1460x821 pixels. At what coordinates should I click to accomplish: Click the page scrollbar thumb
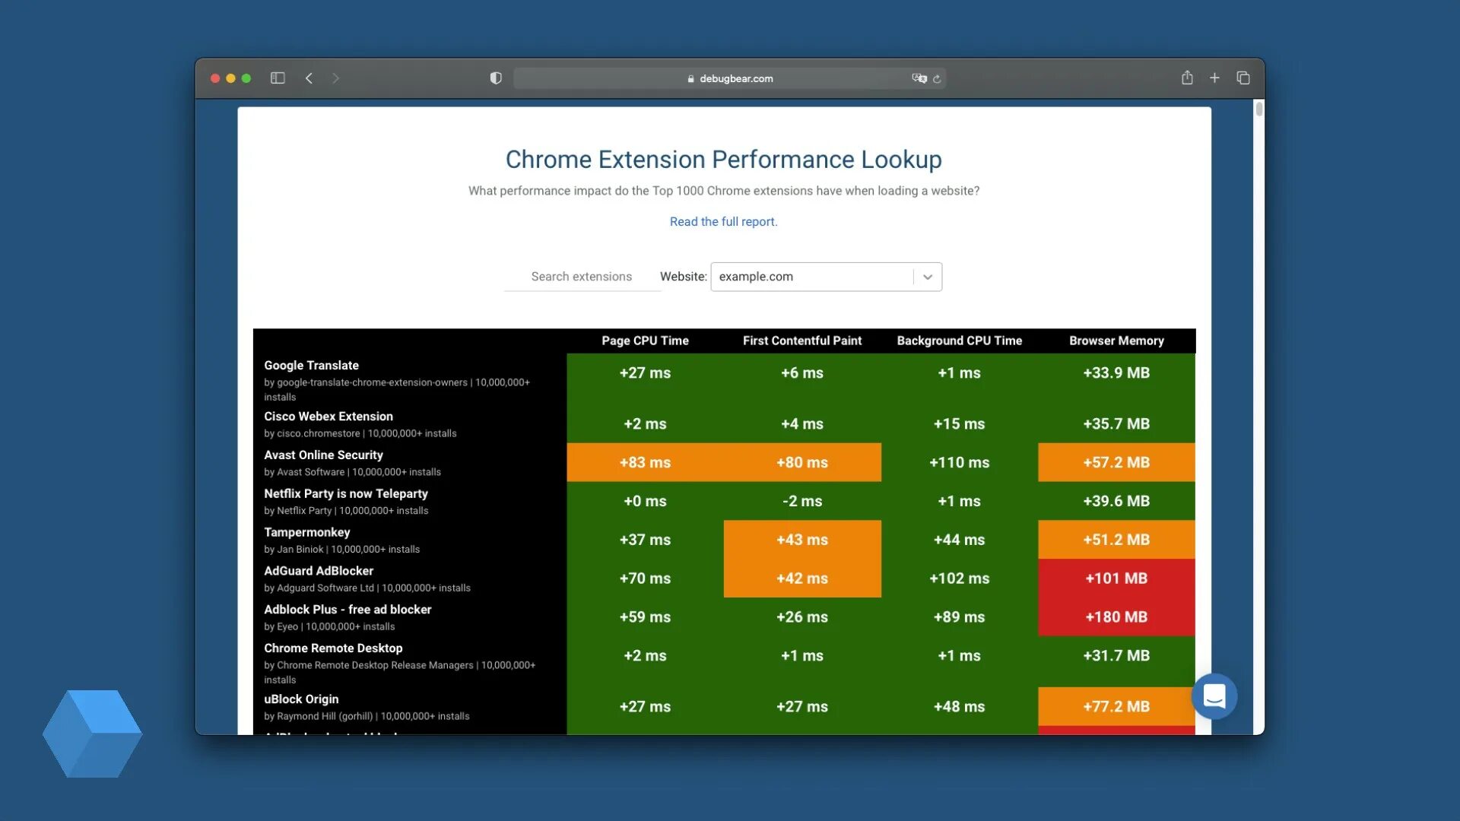click(x=1259, y=109)
